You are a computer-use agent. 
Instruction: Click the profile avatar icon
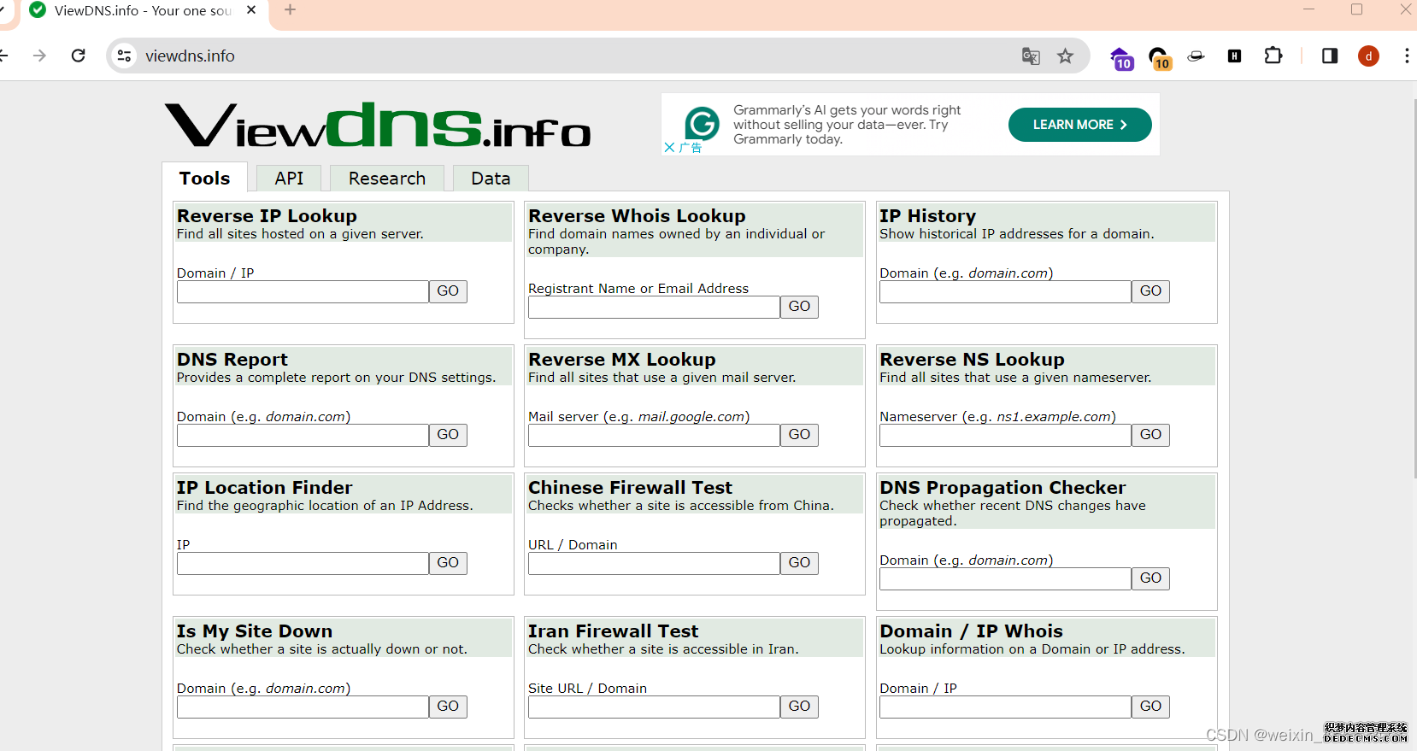coord(1368,56)
